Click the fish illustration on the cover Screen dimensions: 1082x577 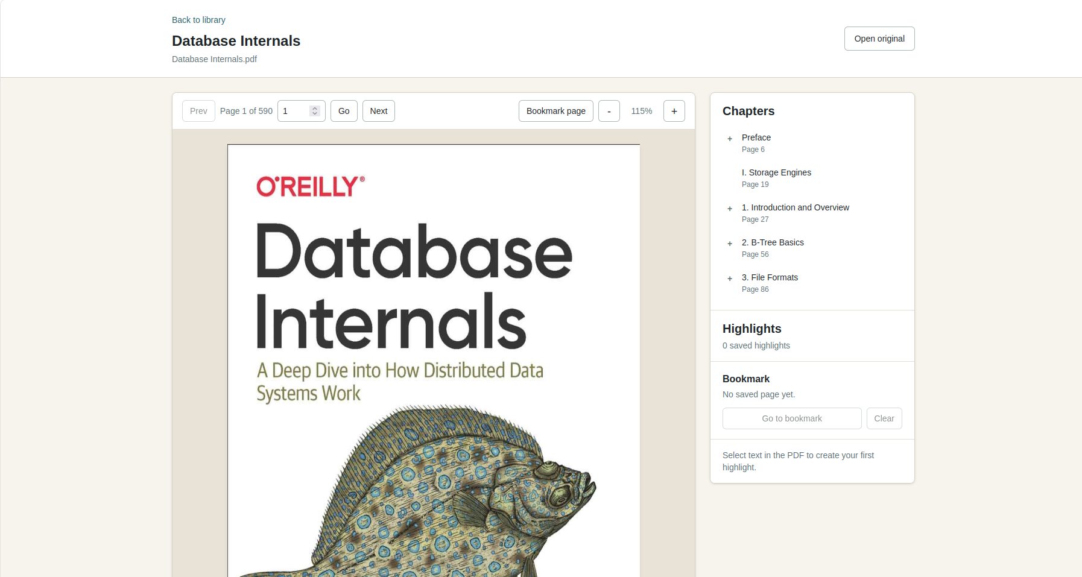tap(419, 491)
